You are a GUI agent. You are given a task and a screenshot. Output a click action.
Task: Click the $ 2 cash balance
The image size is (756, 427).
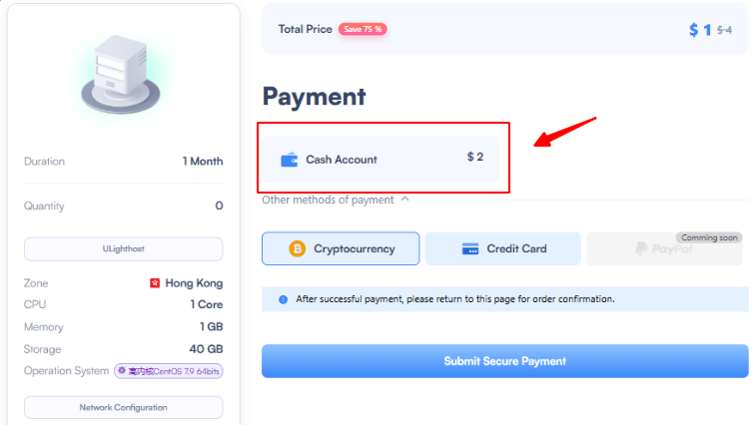click(475, 157)
